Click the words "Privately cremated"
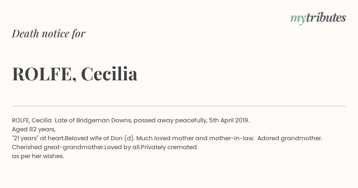 [169, 147]
